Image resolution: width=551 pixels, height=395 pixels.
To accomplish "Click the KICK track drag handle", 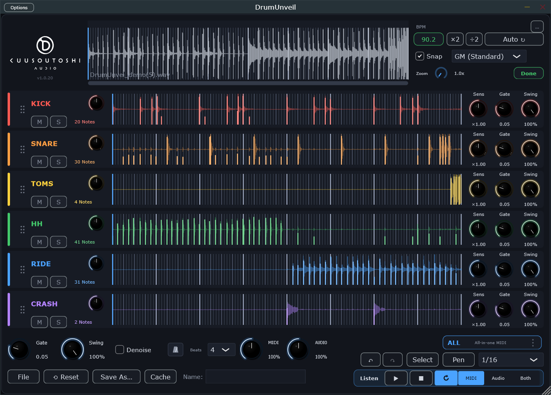I will click(22, 109).
